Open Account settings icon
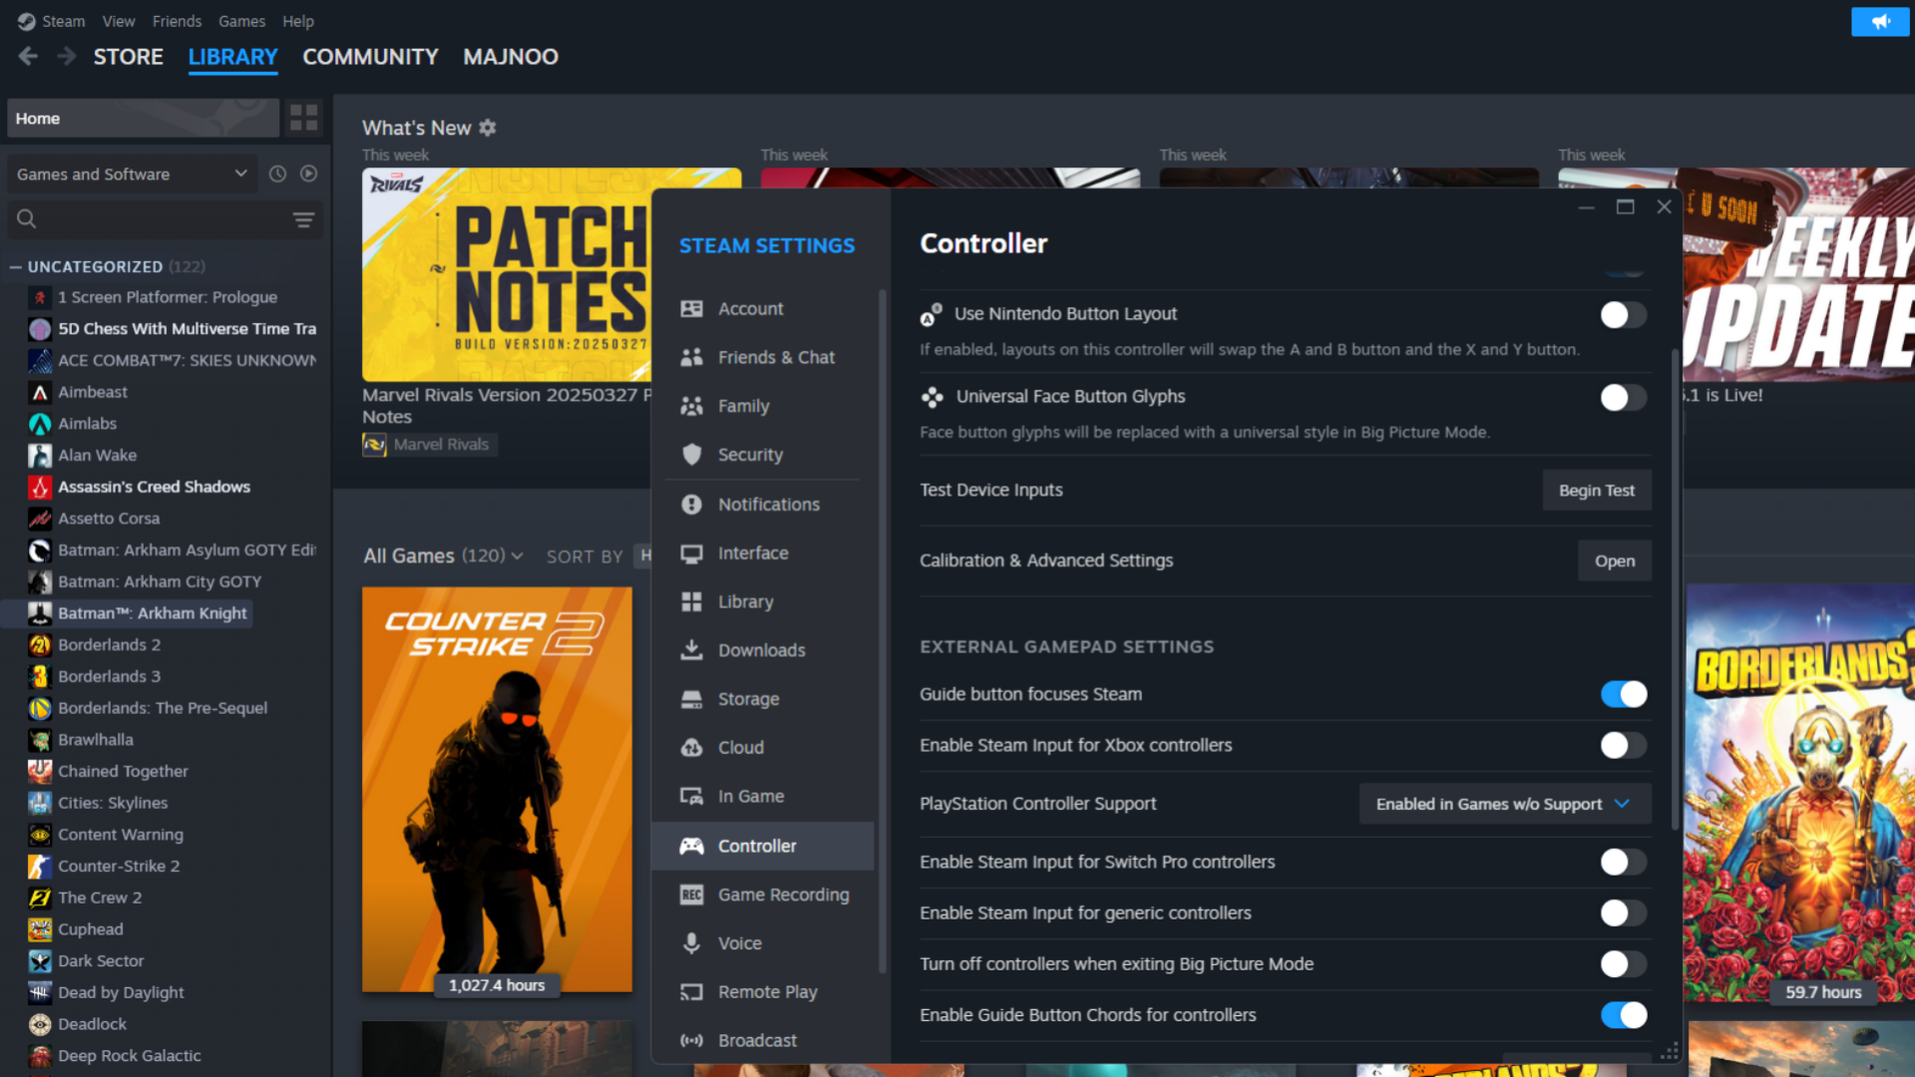 click(x=691, y=309)
